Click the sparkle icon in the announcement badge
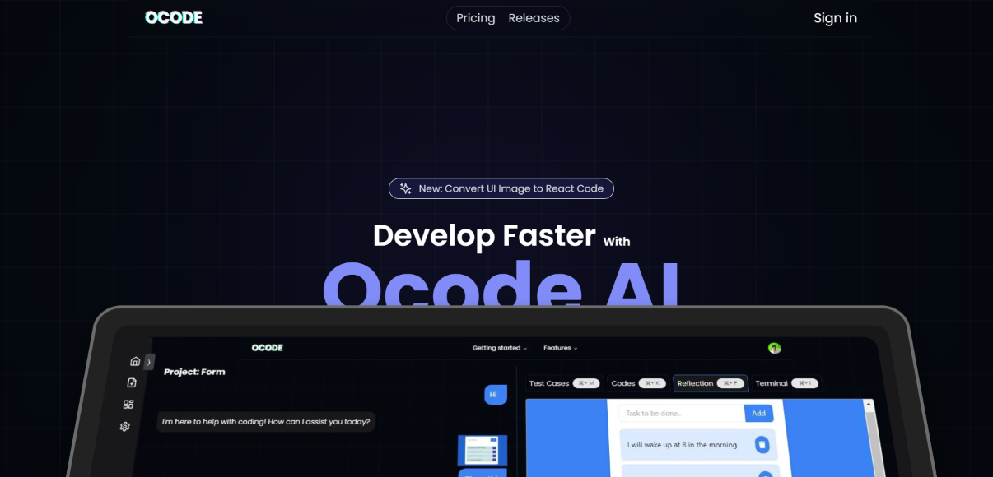The image size is (993, 477). 404,188
